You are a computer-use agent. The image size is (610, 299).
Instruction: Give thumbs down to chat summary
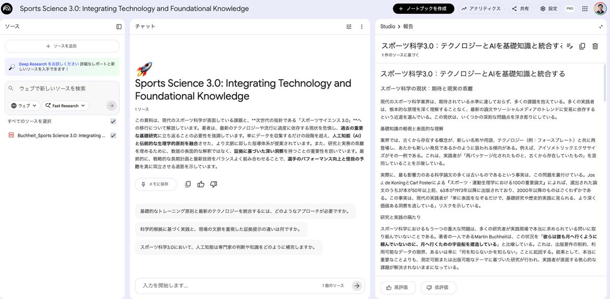213,184
